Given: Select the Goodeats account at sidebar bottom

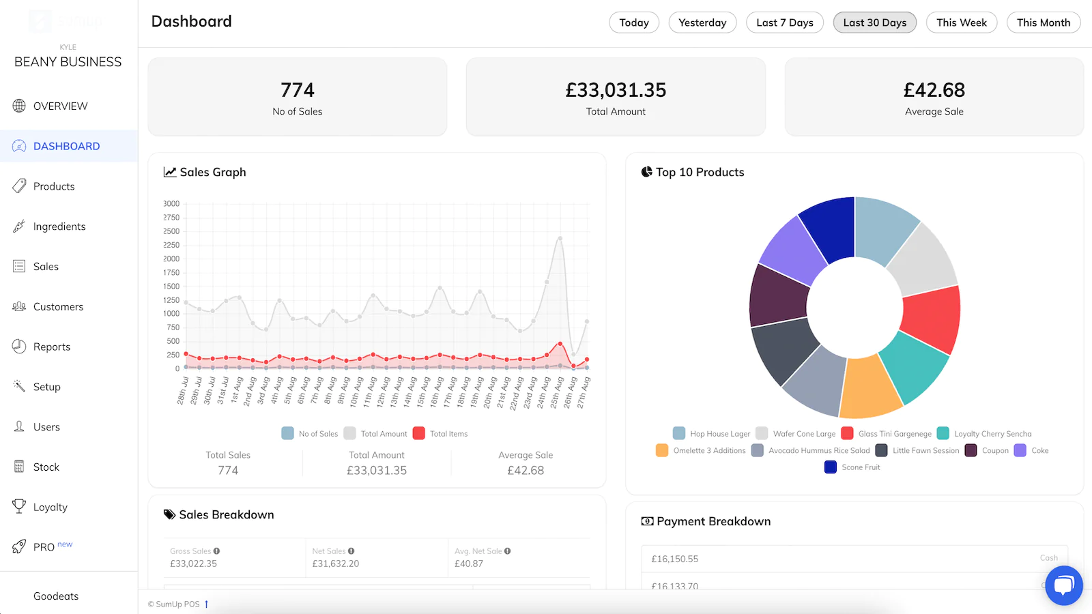Looking at the screenshot, I should (x=56, y=596).
